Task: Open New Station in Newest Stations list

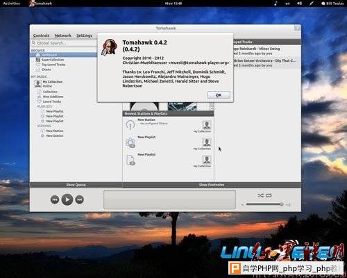Action: [146, 120]
